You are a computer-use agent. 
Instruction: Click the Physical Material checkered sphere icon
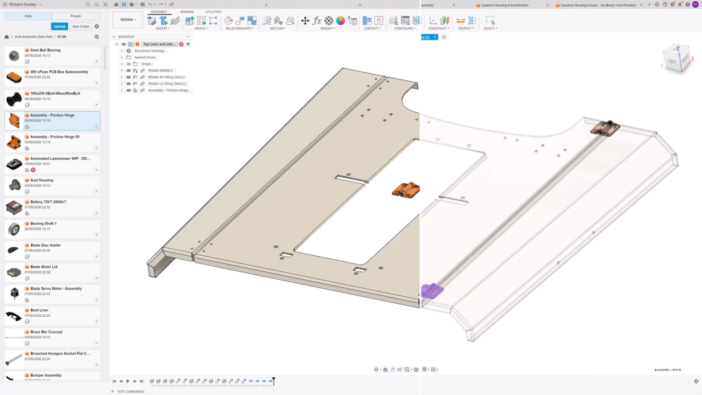click(x=329, y=21)
